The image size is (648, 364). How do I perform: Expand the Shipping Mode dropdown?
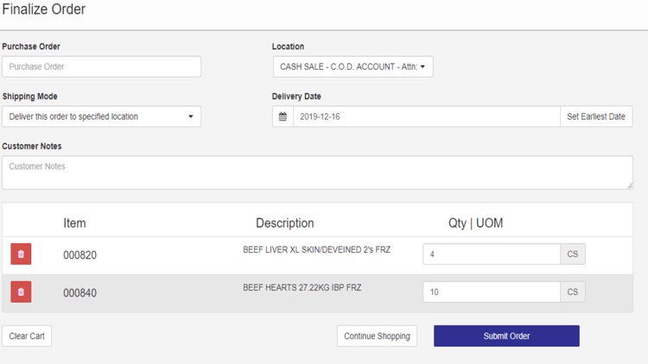pyautogui.click(x=101, y=116)
